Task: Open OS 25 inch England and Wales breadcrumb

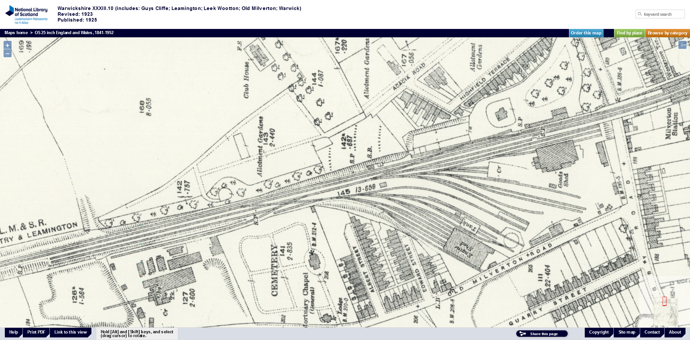Action: tap(74, 33)
